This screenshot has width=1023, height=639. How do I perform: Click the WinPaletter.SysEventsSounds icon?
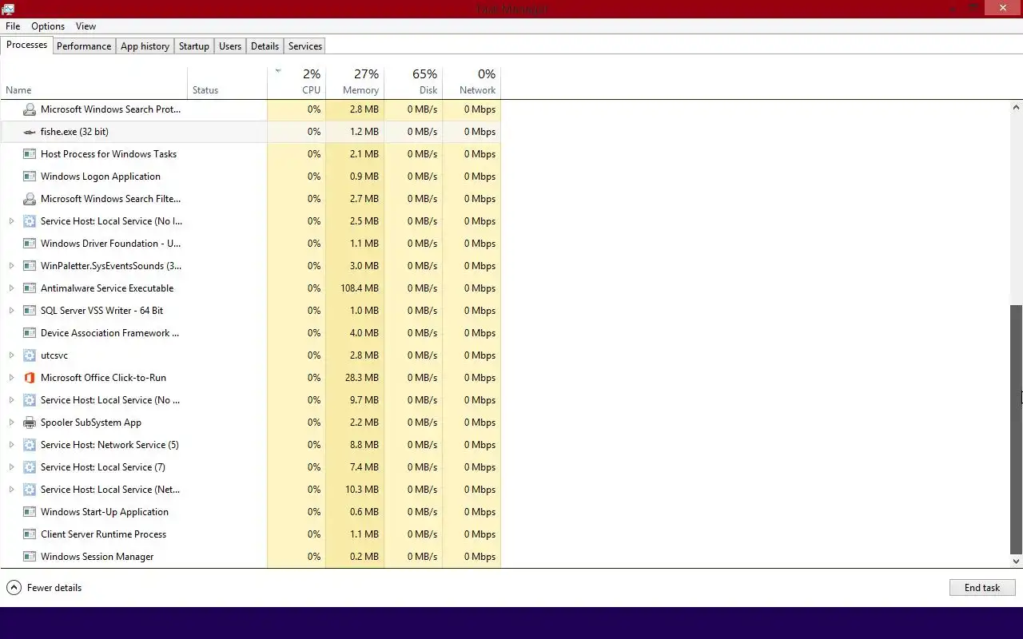pyautogui.click(x=30, y=266)
